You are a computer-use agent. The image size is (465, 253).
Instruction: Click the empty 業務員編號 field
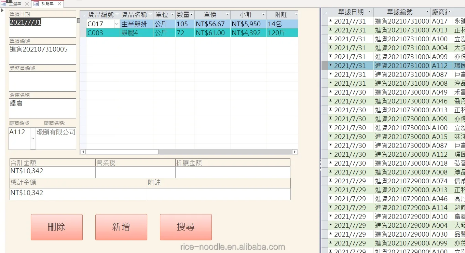pos(42,81)
